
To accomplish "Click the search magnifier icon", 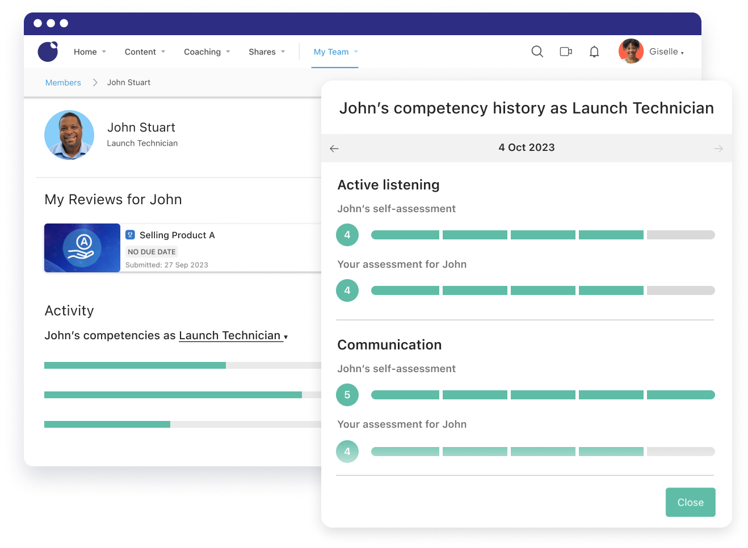I will point(537,52).
